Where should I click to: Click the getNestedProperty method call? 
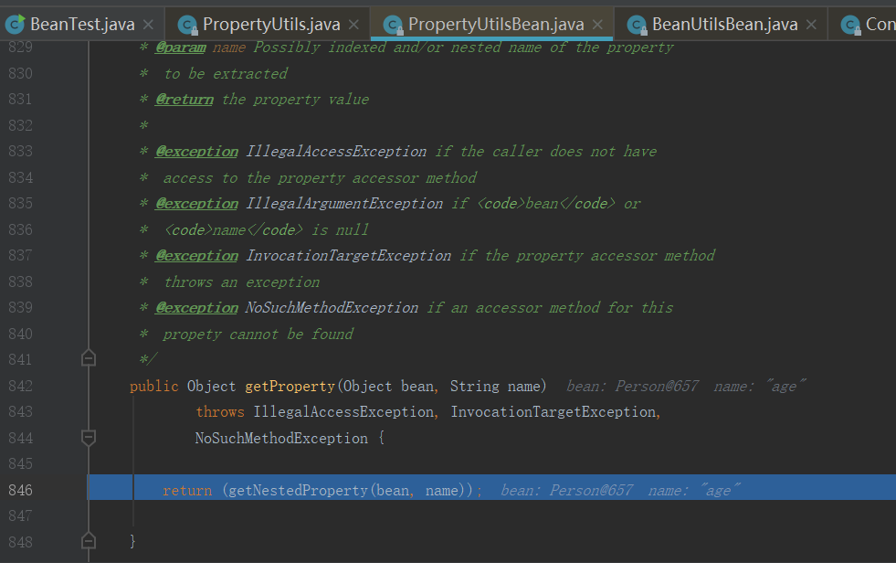296,491
